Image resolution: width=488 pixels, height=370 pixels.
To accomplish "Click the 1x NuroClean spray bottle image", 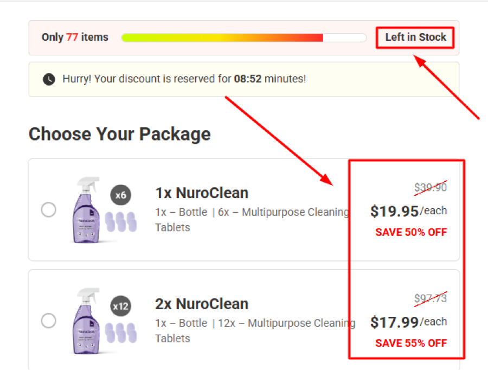I will click(x=87, y=209).
